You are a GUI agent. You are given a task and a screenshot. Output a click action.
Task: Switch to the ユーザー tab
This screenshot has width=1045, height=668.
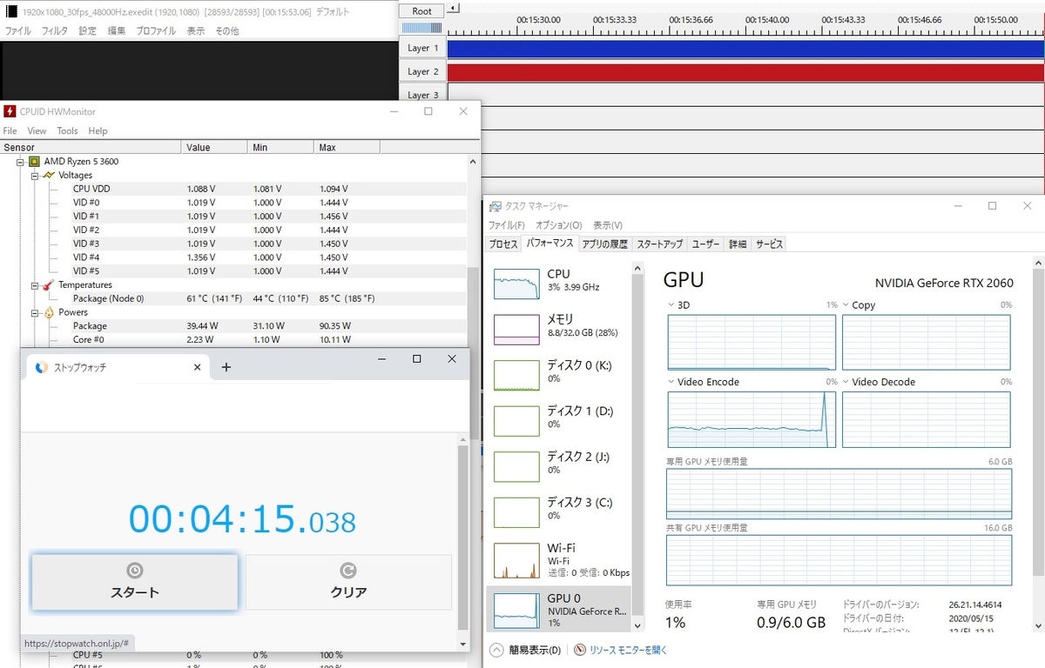[x=705, y=244]
